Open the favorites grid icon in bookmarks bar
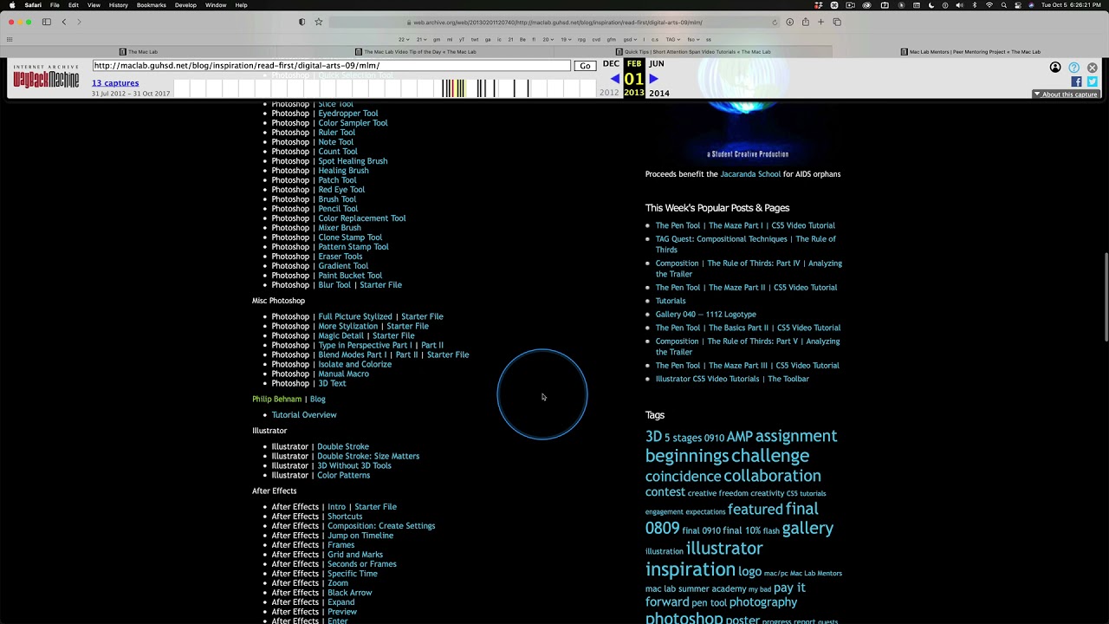This screenshot has width=1109, height=624. pos(10,39)
